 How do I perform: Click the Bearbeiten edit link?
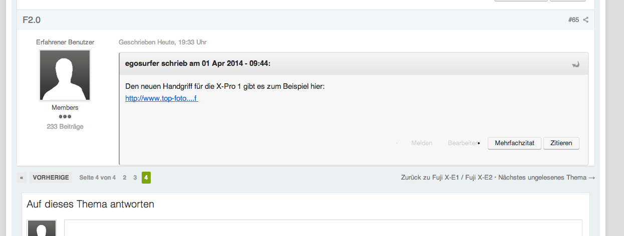coord(463,143)
